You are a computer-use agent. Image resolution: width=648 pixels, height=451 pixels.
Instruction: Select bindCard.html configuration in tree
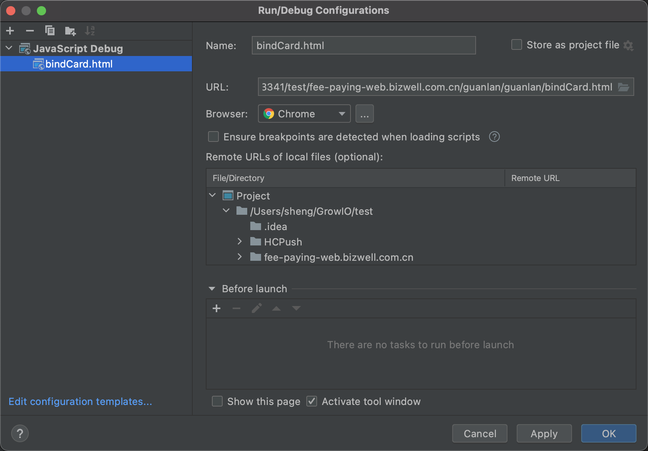pos(79,64)
